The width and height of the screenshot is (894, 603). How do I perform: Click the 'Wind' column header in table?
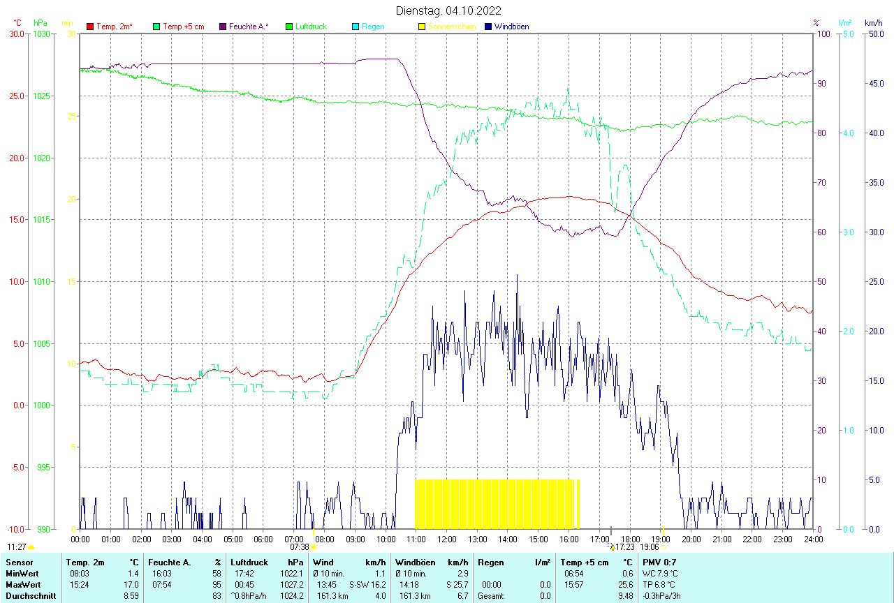(323, 562)
